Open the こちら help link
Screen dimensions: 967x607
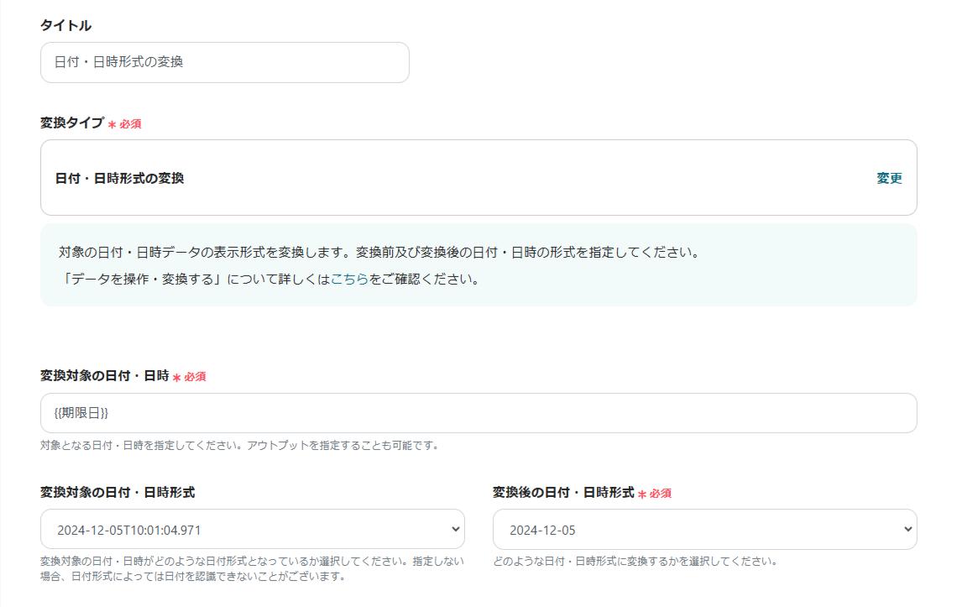[x=350, y=279]
